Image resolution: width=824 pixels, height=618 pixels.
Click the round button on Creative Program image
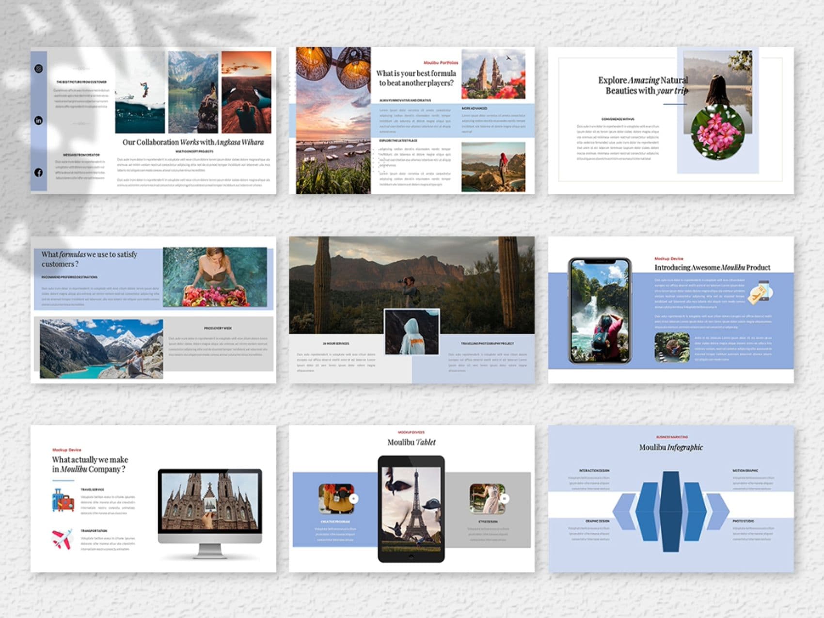coord(353,498)
